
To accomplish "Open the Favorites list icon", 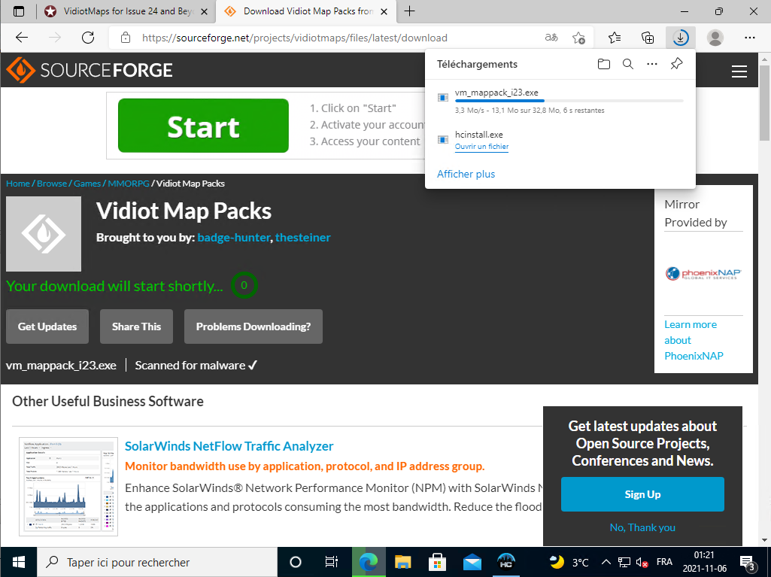I will coord(614,38).
